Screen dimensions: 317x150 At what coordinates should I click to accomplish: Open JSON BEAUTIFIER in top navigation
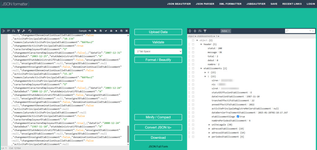point(179,4)
